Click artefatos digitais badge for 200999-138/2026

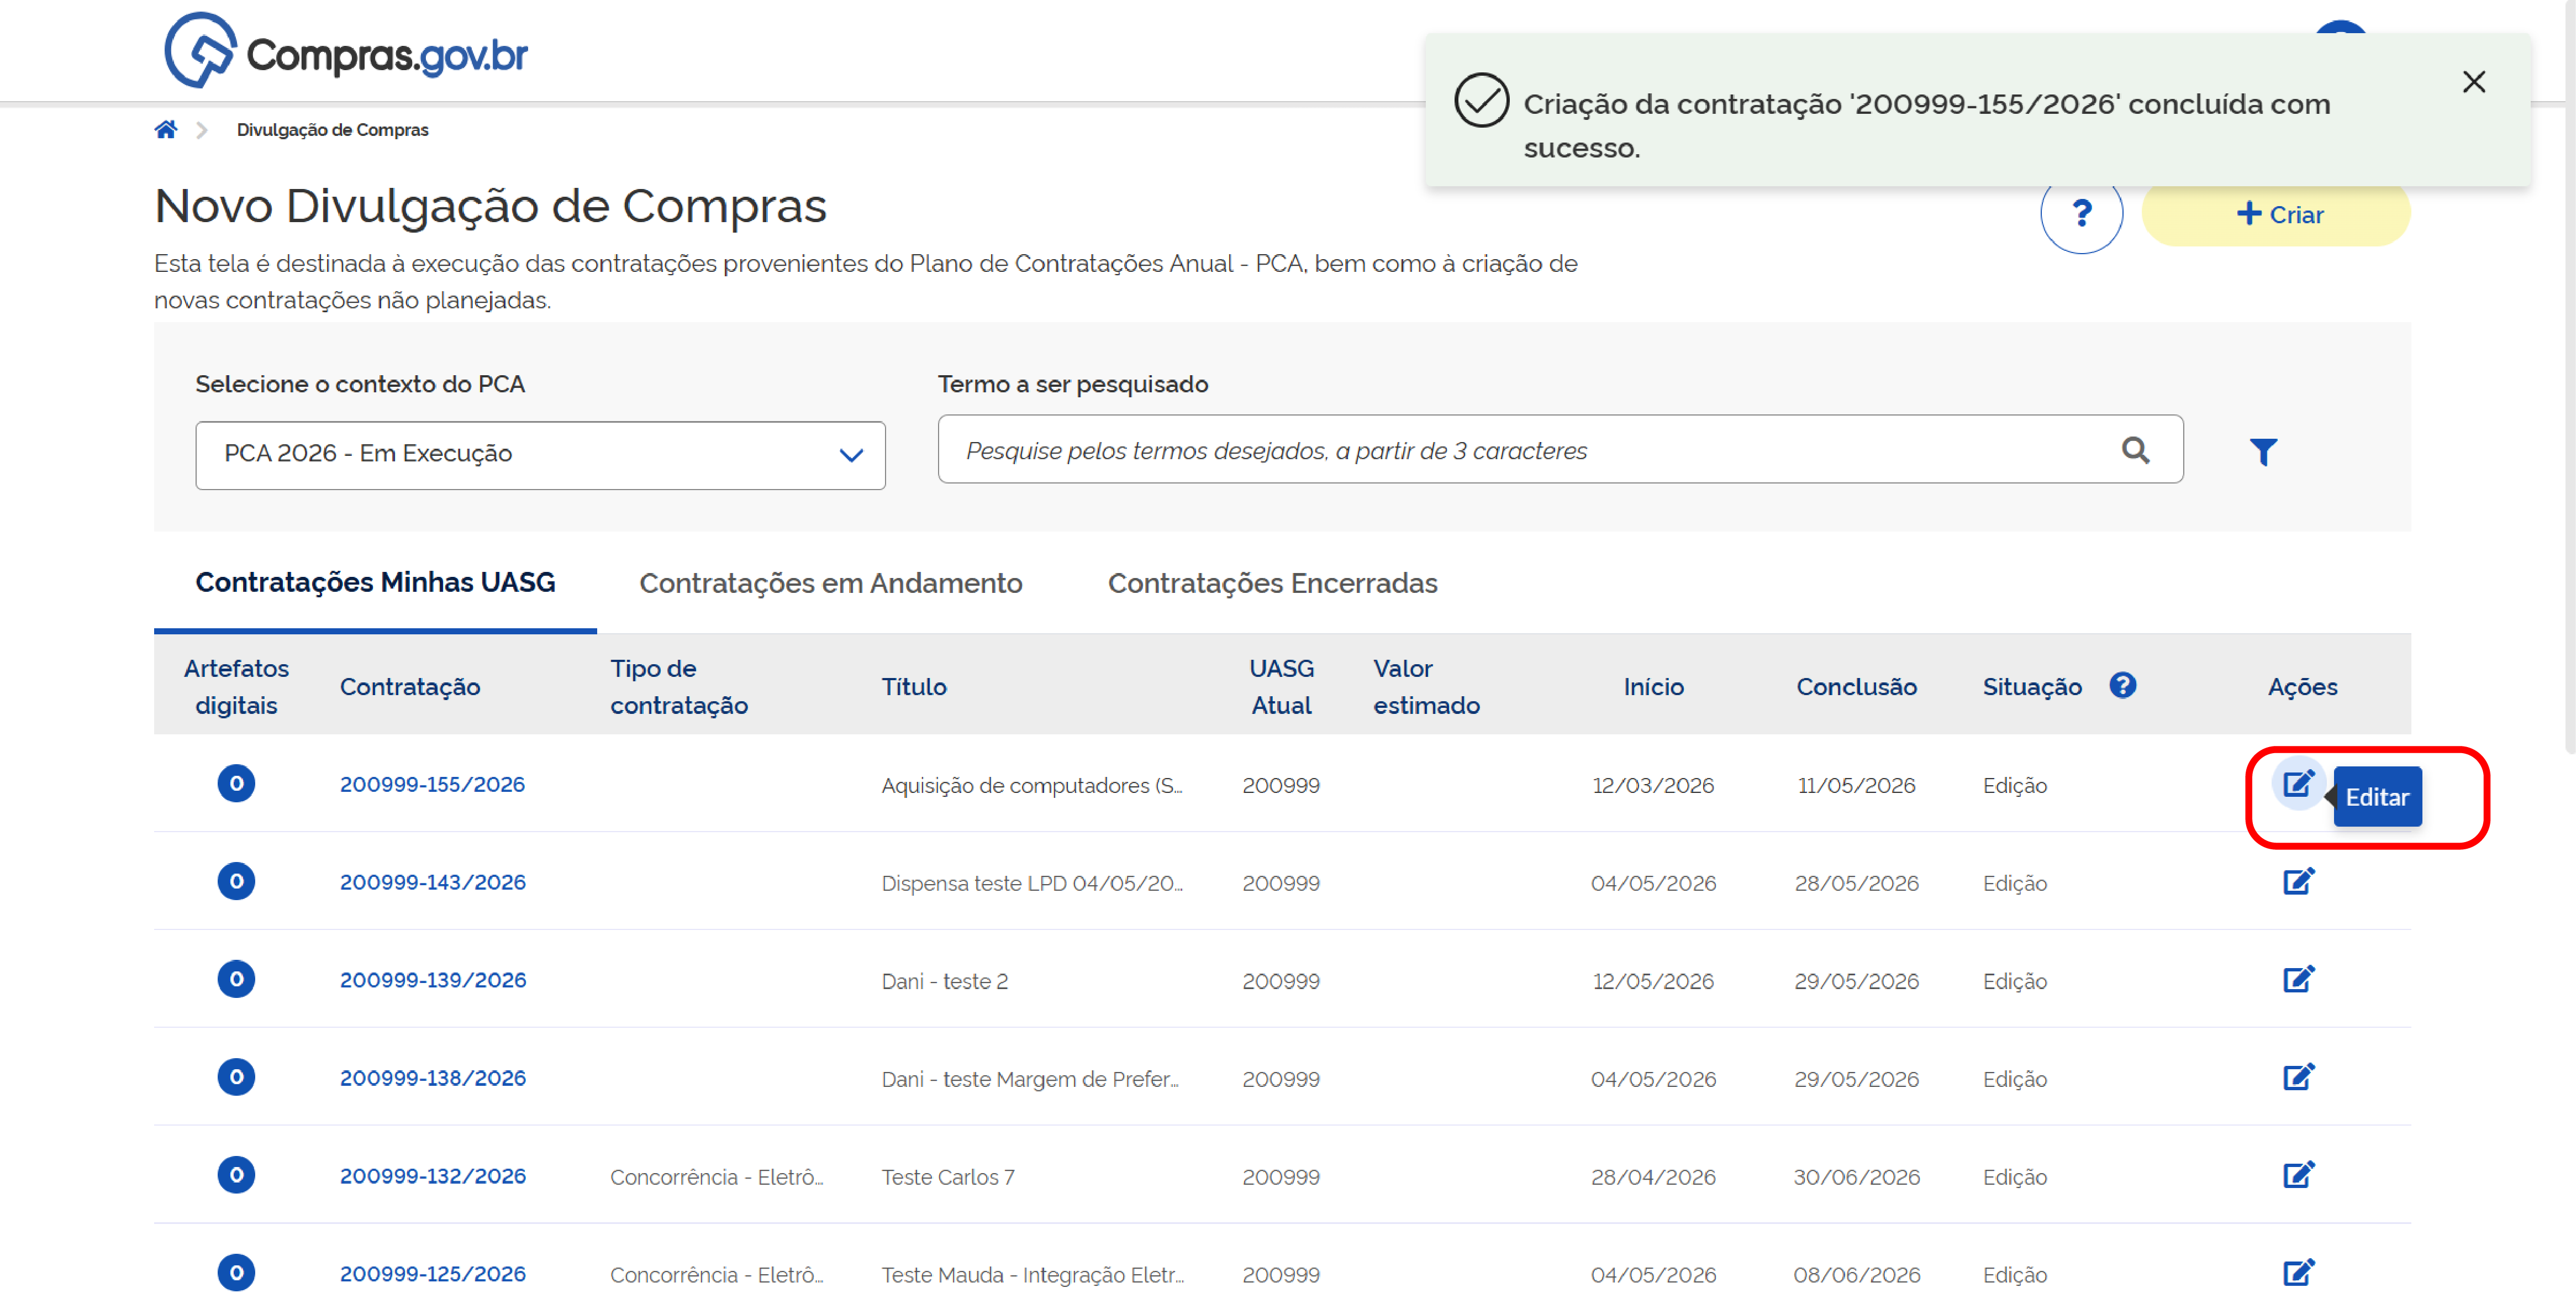tap(236, 1078)
